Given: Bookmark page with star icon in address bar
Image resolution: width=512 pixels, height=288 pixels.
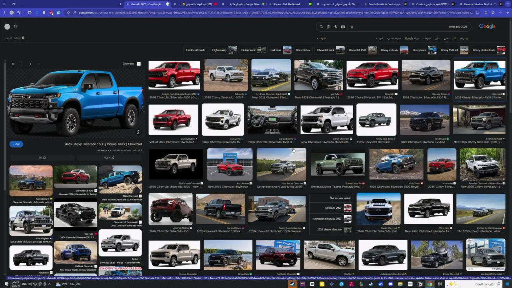Looking at the screenshot, I should coord(68,13).
